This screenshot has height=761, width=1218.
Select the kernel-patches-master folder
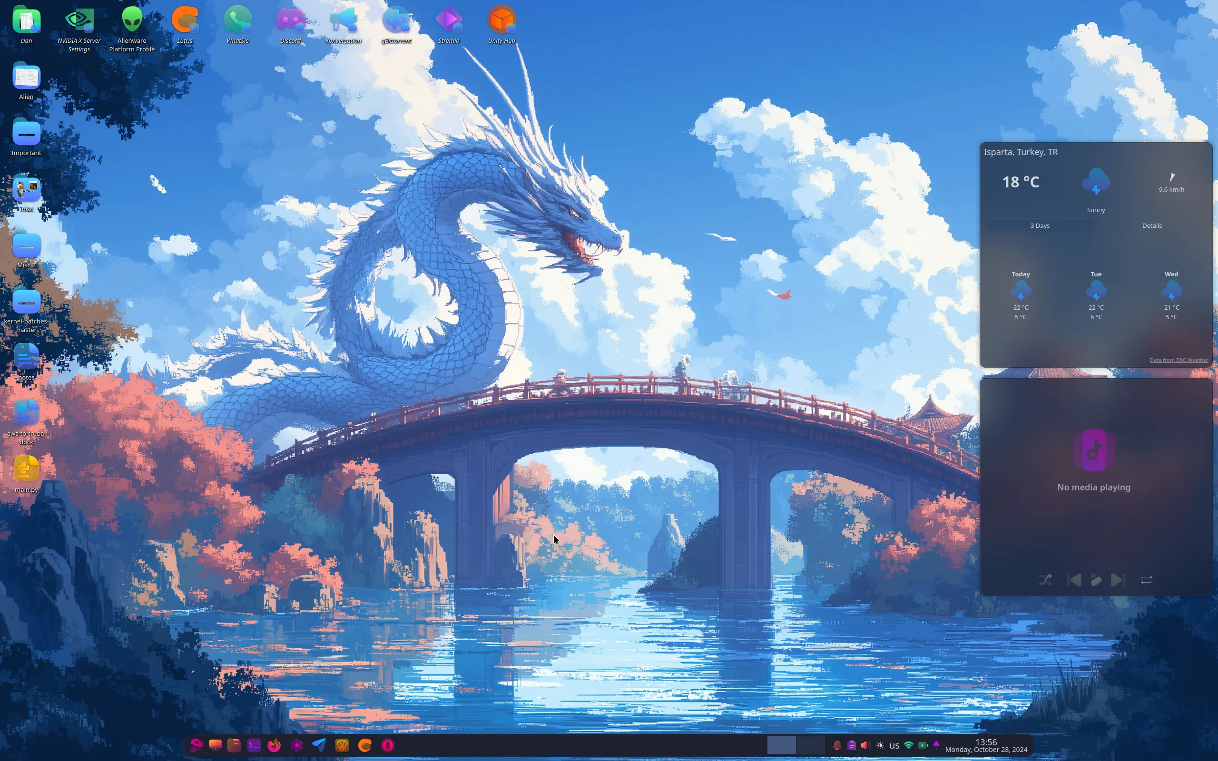(26, 310)
